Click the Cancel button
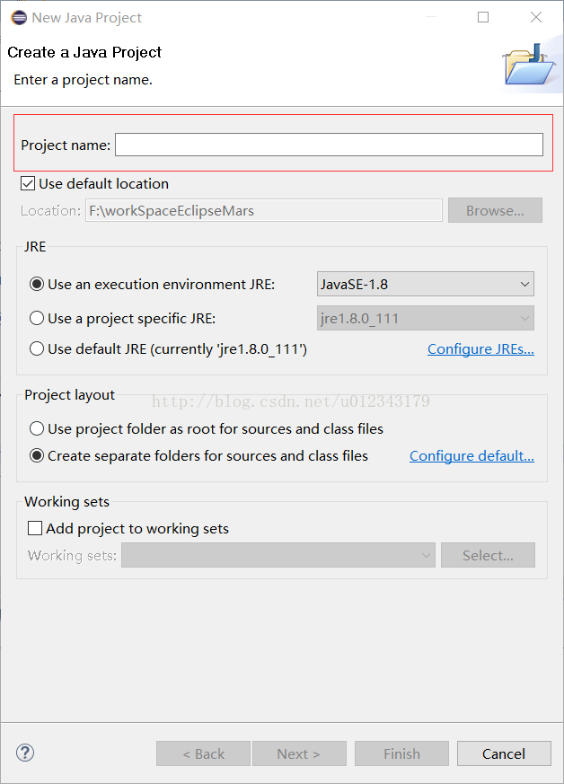This screenshot has width=564, height=784. [x=504, y=753]
